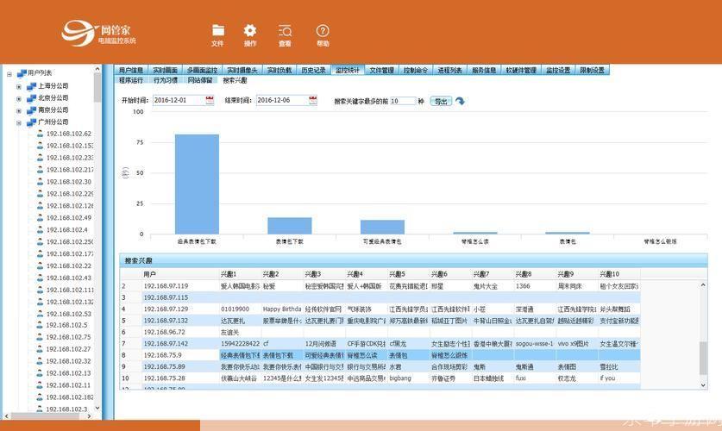The width and height of the screenshot is (722, 431).
Task: Open the 软硬件管理 tab
Action: pos(521,70)
